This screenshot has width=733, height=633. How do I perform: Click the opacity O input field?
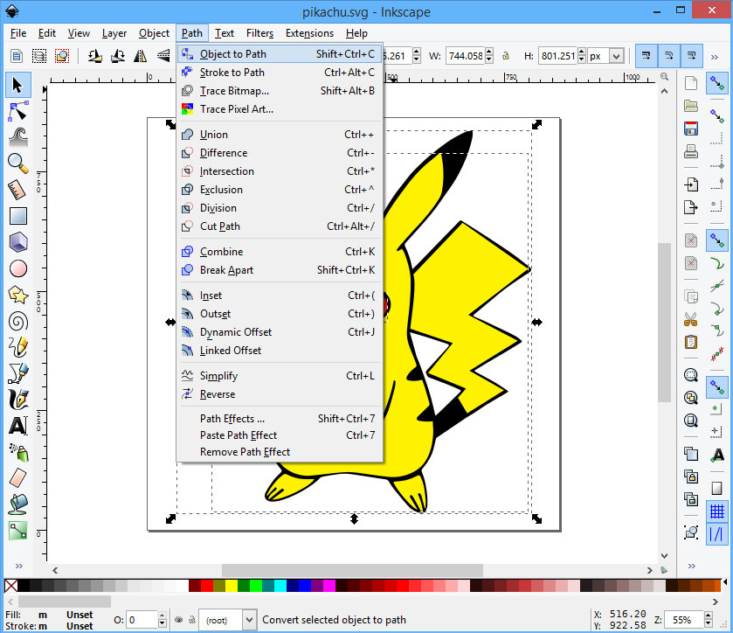coord(142,620)
